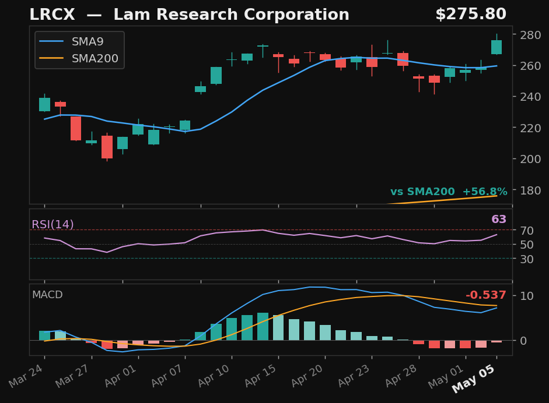Click the Mar 24 green candlestick
This screenshot has height=403, width=549.
coord(44,104)
